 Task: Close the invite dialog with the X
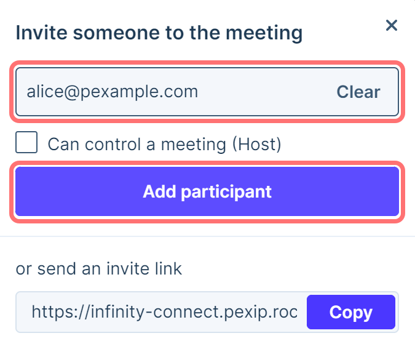(391, 25)
